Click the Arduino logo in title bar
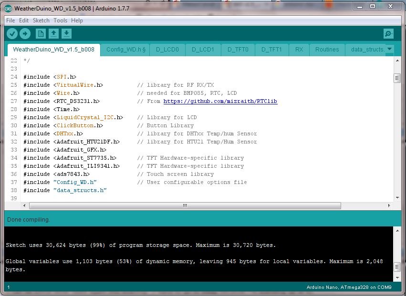 click(9, 8)
